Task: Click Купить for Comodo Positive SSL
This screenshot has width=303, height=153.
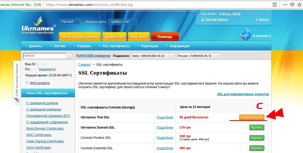Action: pyautogui.click(x=257, y=138)
